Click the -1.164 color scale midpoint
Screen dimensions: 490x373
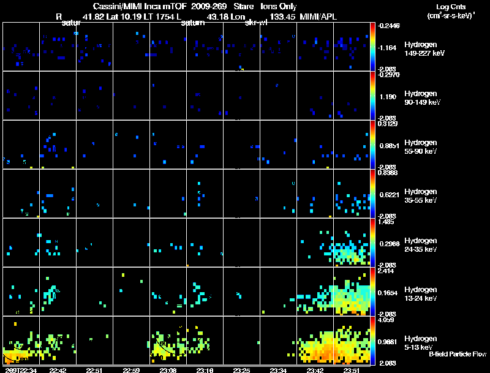pyautogui.click(x=388, y=48)
